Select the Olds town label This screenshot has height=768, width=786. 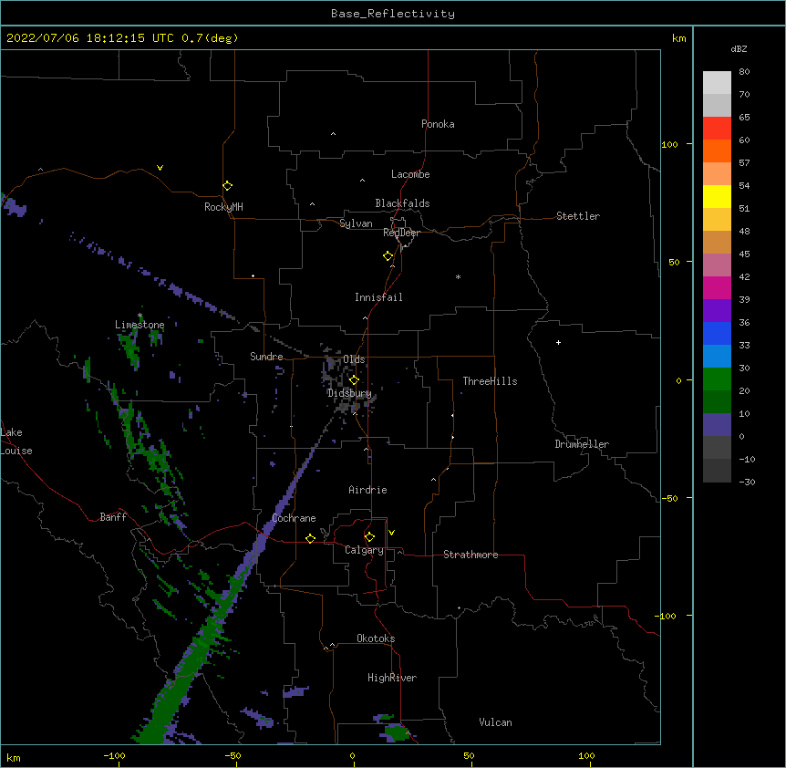[x=354, y=359]
